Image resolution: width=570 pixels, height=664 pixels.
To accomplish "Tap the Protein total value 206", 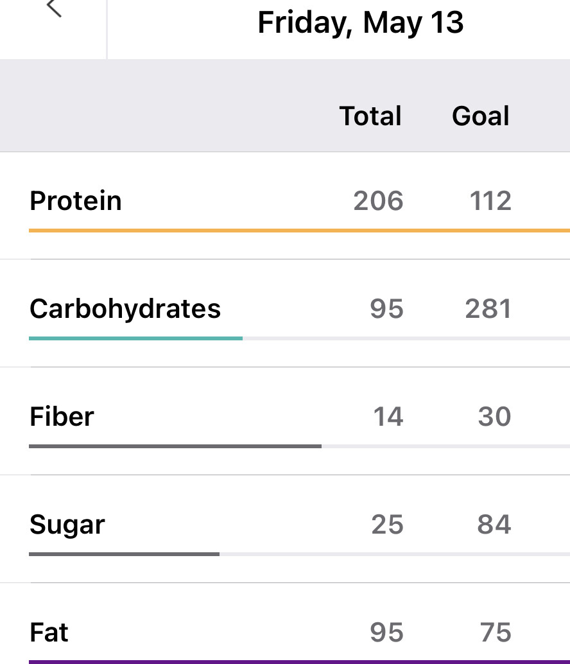I will click(378, 201).
